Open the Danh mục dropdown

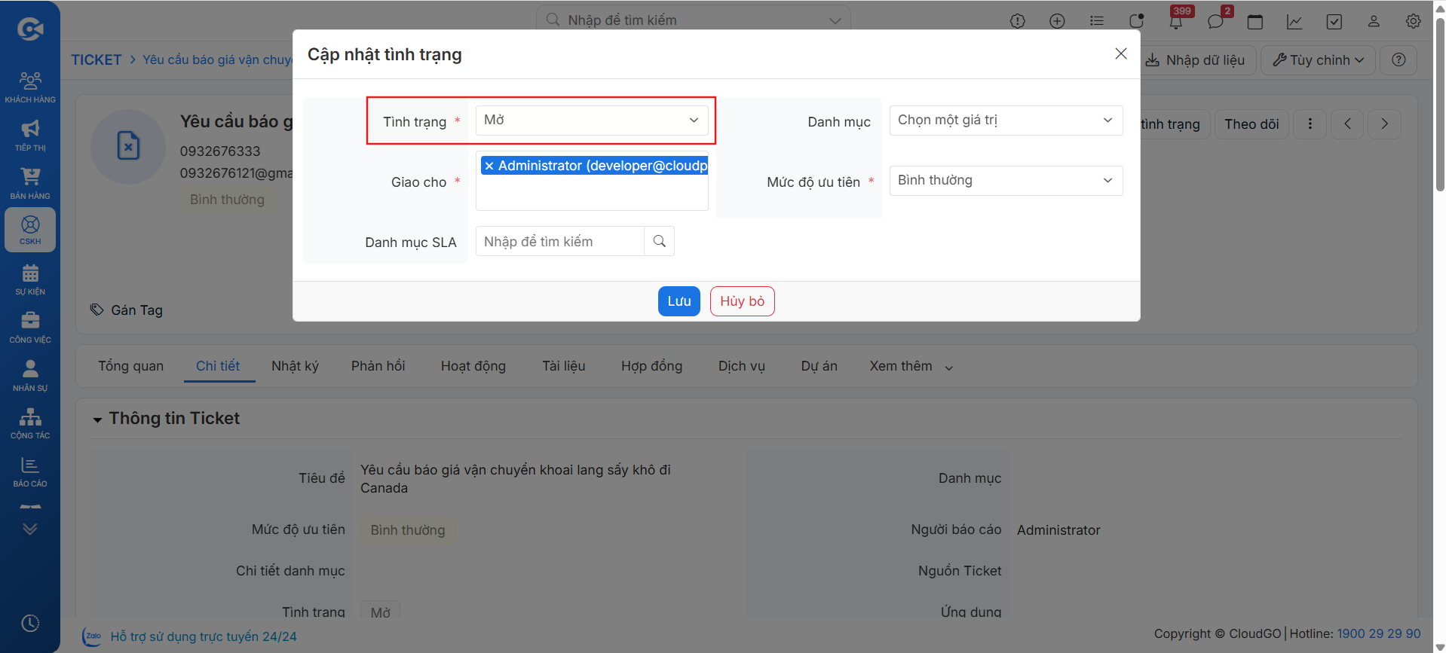pos(1006,121)
